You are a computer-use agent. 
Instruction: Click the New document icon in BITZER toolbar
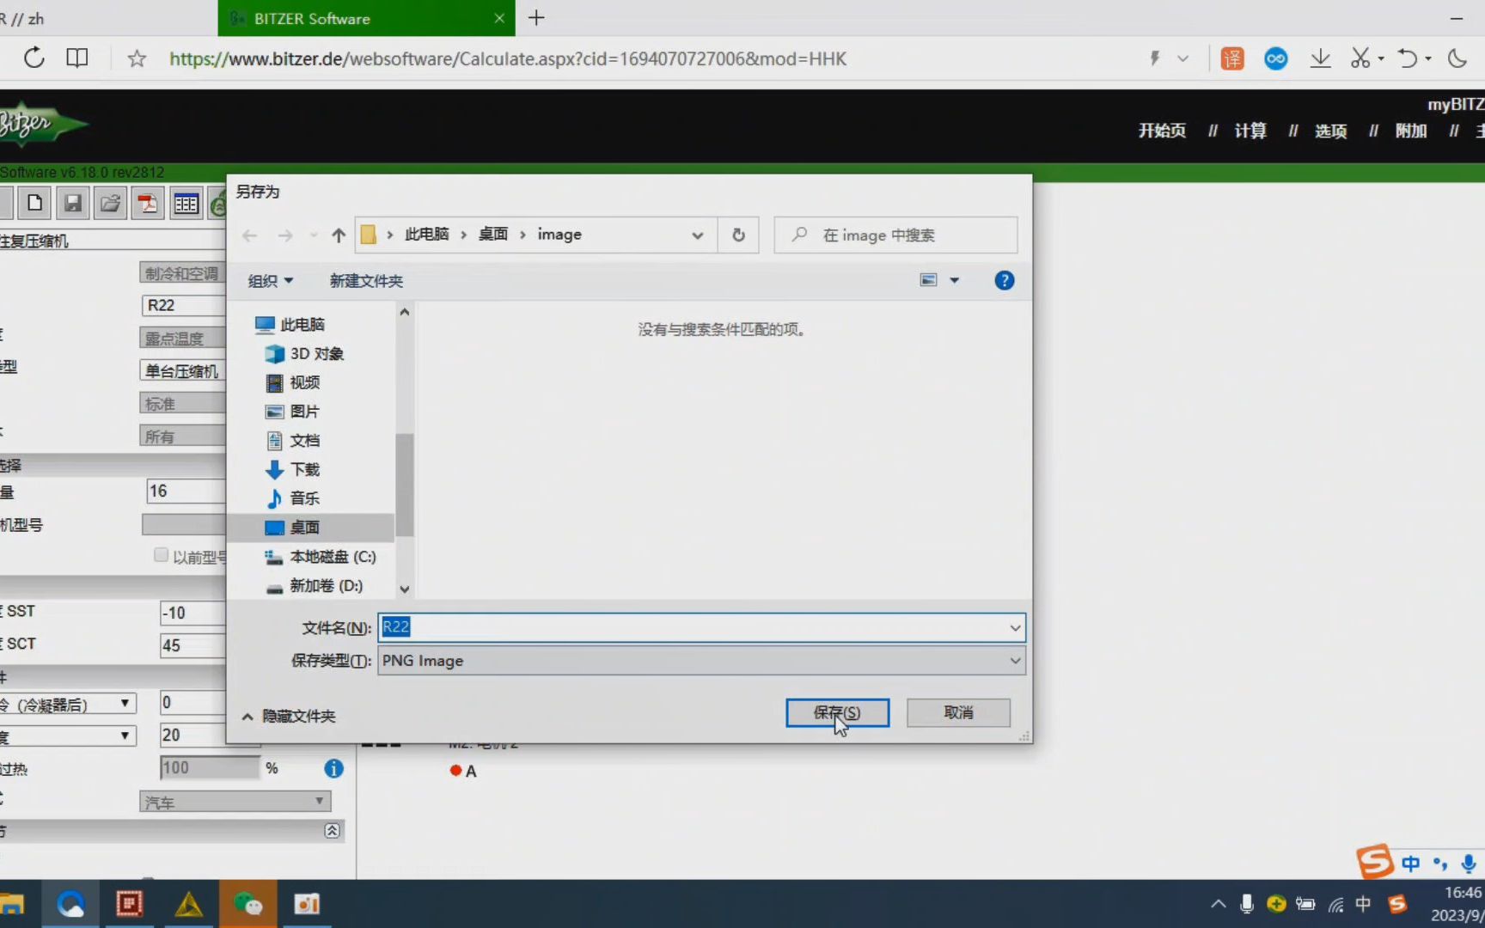point(35,204)
